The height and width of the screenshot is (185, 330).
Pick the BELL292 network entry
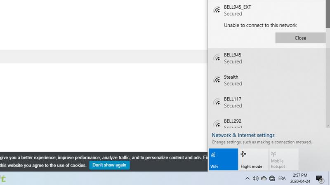tap(268, 123)
